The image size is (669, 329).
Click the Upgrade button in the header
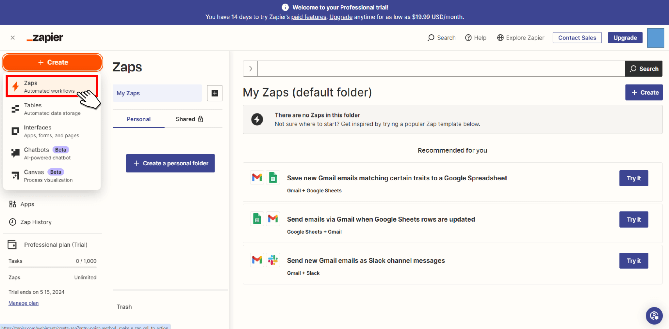point(625,38)
